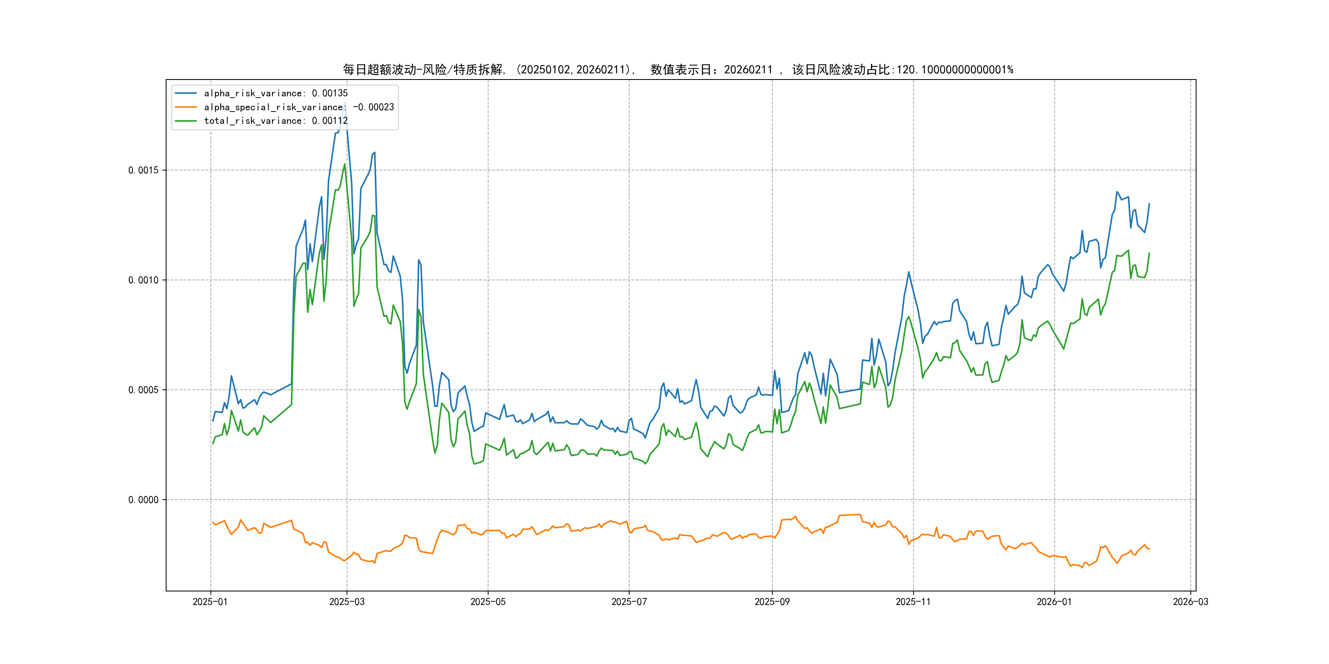The width and height of the screenshot is (1329, 664).
Task: Click the 2025-01 x-axis tick label
Action: pos(210,602)
